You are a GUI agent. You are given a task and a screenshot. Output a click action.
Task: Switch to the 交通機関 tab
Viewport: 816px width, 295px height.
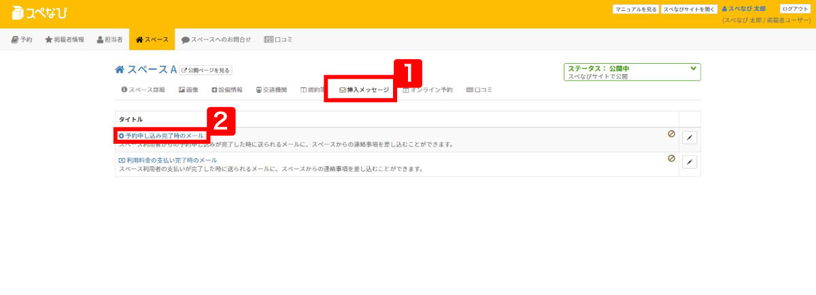[271, 90]
